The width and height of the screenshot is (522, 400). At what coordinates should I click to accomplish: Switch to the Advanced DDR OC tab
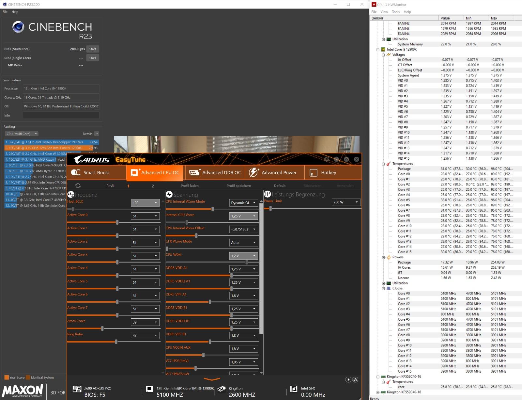point(215,172)
